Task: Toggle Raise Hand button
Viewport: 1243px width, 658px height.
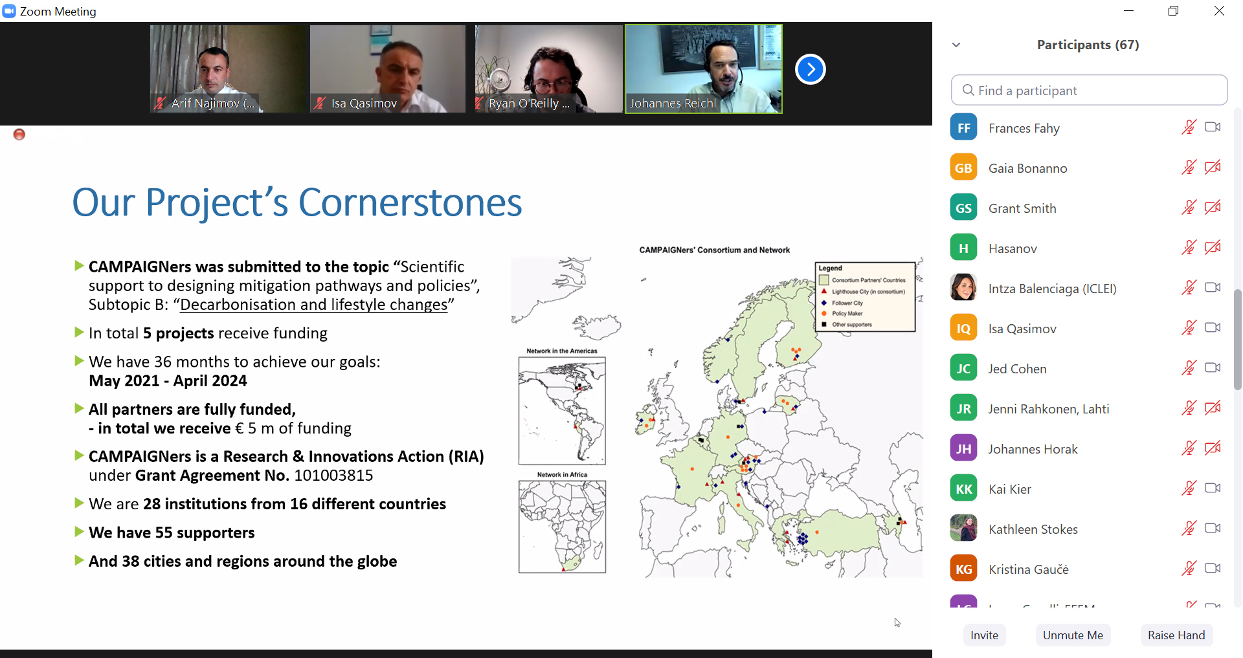Action: pos(1176,635)
